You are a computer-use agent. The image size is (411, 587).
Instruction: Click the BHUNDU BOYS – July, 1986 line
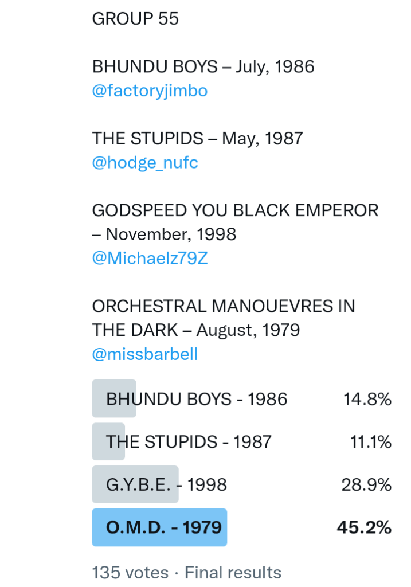(203, 67)
